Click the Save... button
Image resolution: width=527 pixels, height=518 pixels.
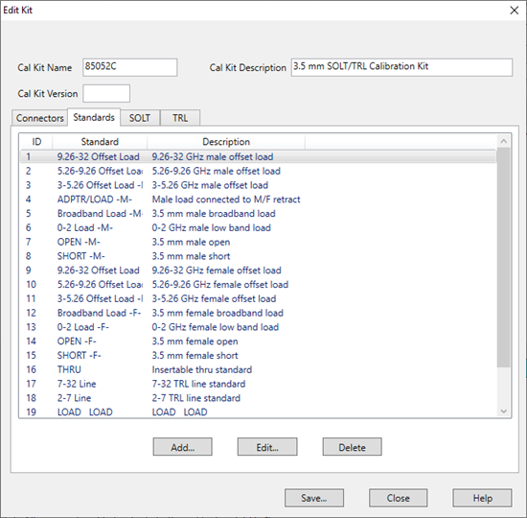click(x=314, y=498)
